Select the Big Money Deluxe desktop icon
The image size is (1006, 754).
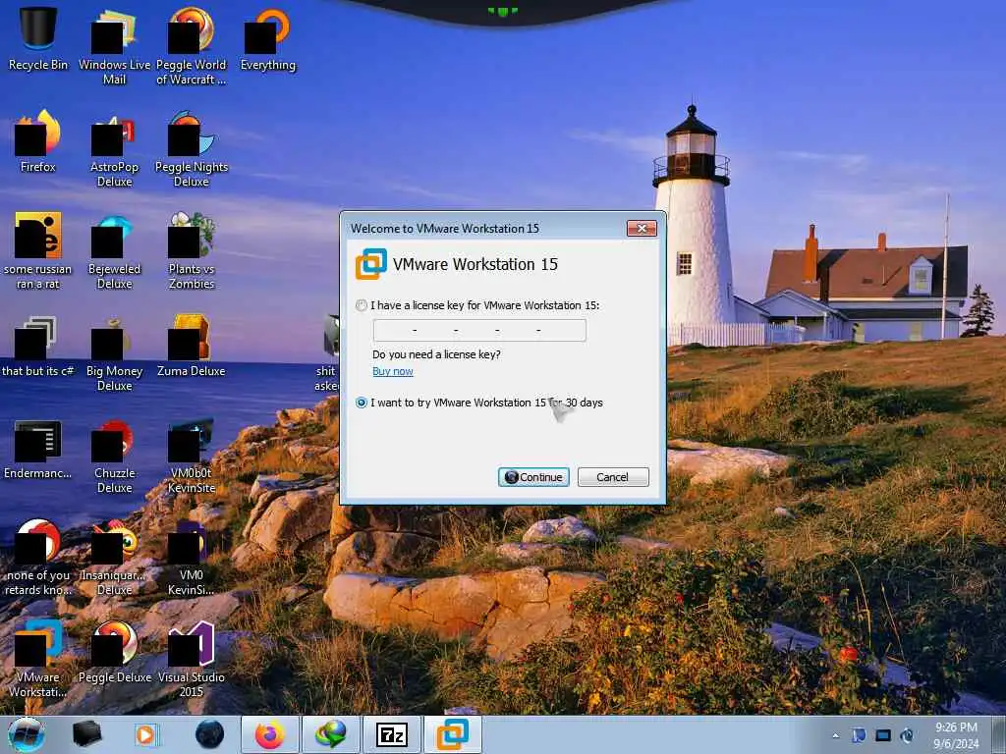coord(114,352)
